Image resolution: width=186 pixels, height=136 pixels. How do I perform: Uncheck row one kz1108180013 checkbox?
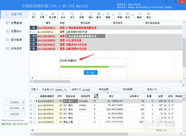click(34, 28)
